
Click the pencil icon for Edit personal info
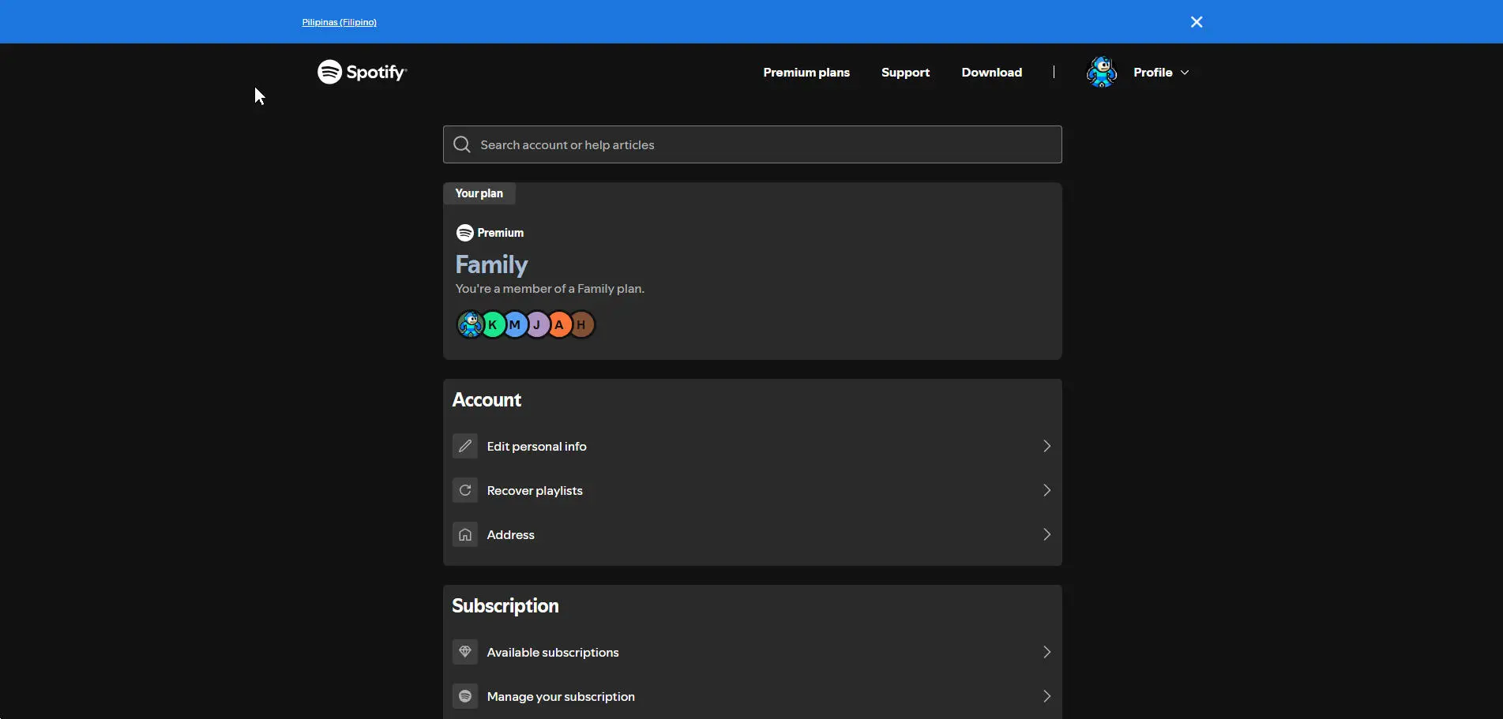coord(465,446)
